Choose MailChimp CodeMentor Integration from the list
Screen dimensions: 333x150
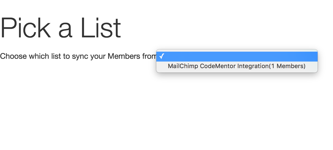236,66
